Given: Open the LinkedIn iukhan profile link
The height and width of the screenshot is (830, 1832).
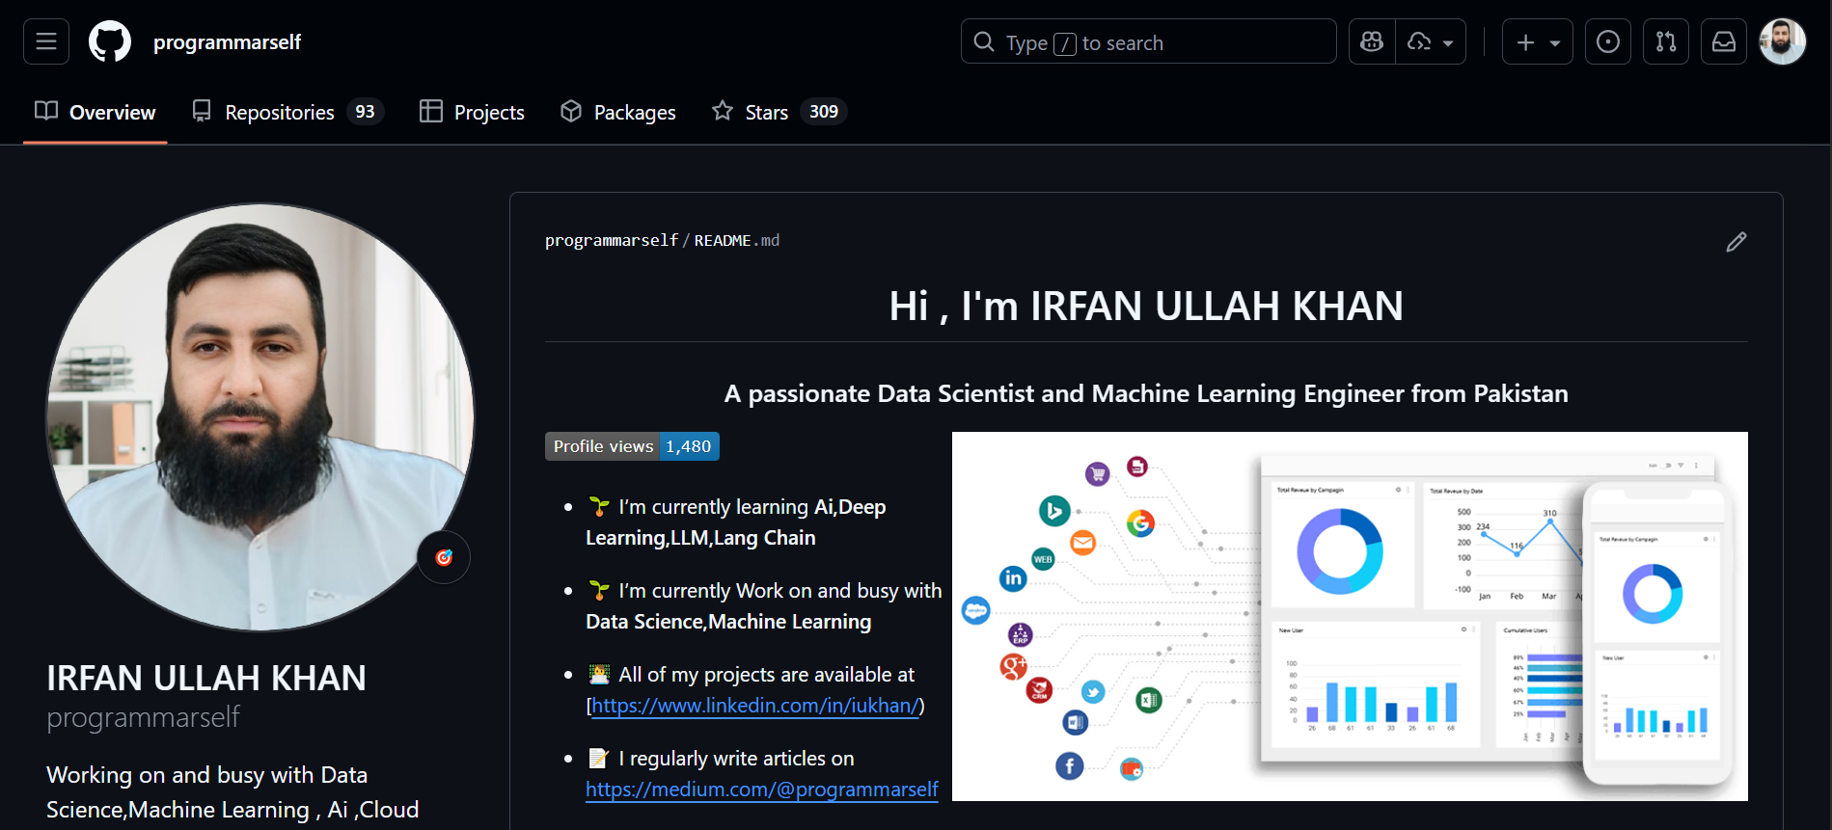Looking at the screenshot, I should (755, 706).
